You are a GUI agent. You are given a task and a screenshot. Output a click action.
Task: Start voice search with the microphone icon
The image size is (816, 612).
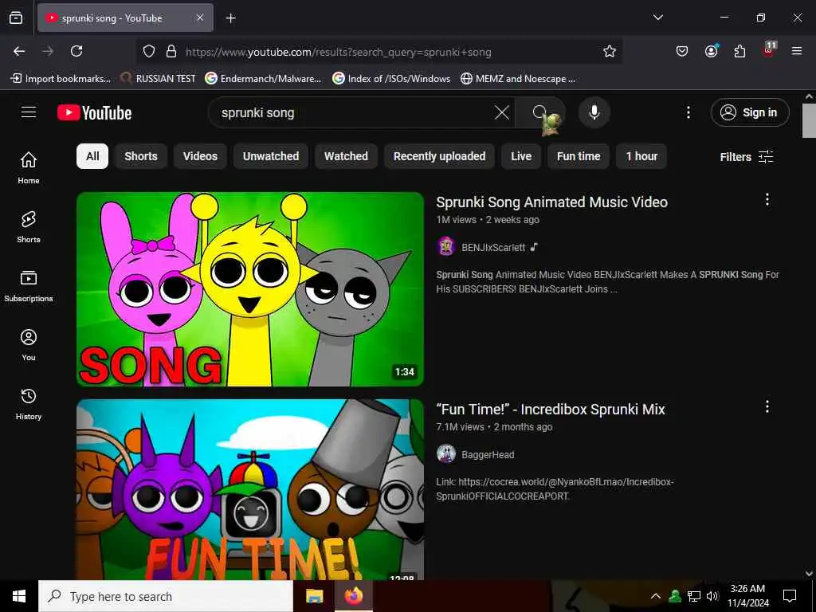(x=594, y=112)
